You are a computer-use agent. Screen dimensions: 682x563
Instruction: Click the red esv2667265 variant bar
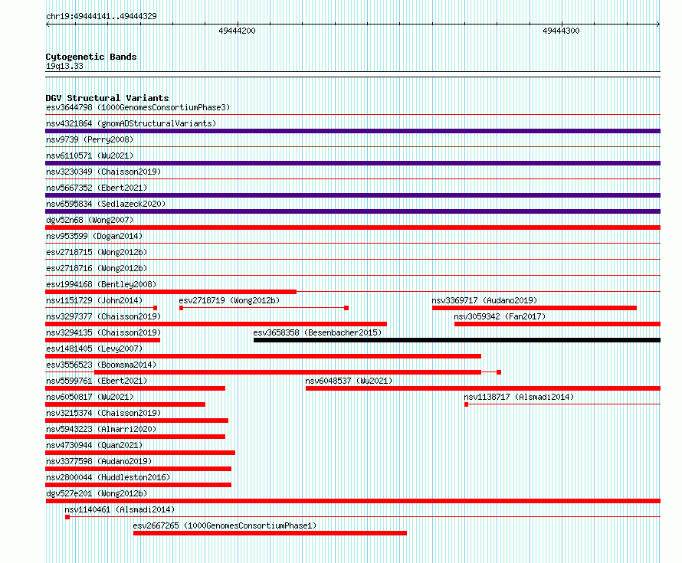pos(270,533)
